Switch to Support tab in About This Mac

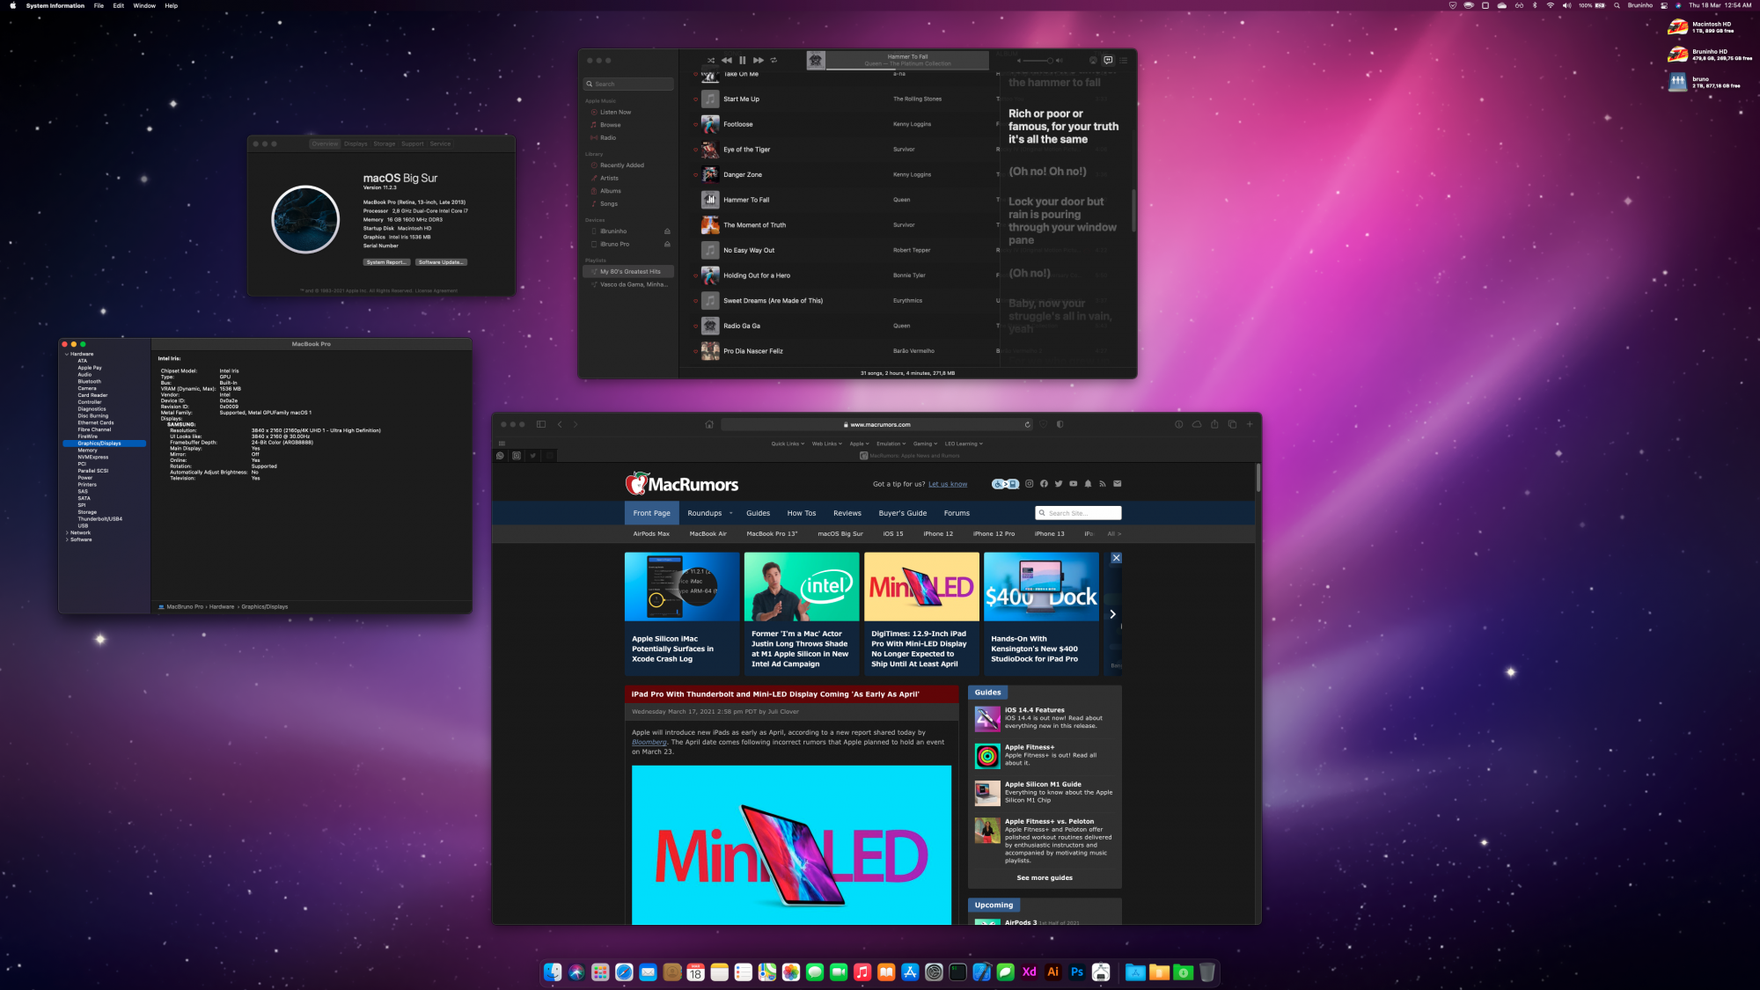413,144
